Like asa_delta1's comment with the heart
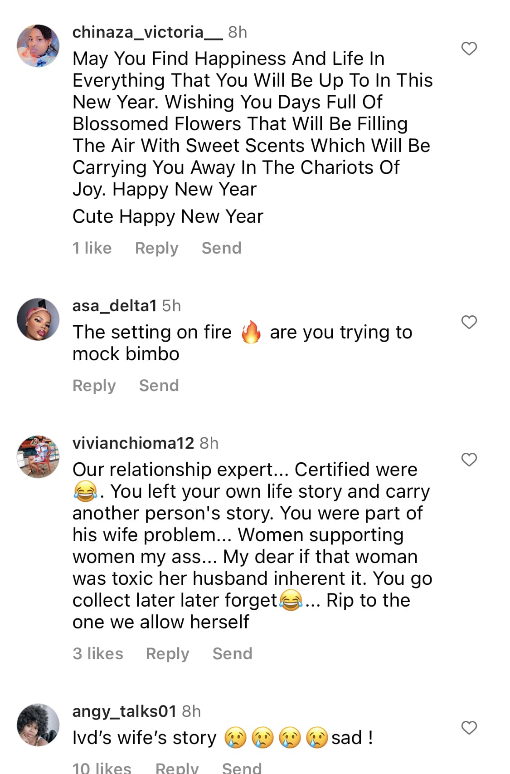The height and width of the screenshot is (774, 510). coord(469,322)
